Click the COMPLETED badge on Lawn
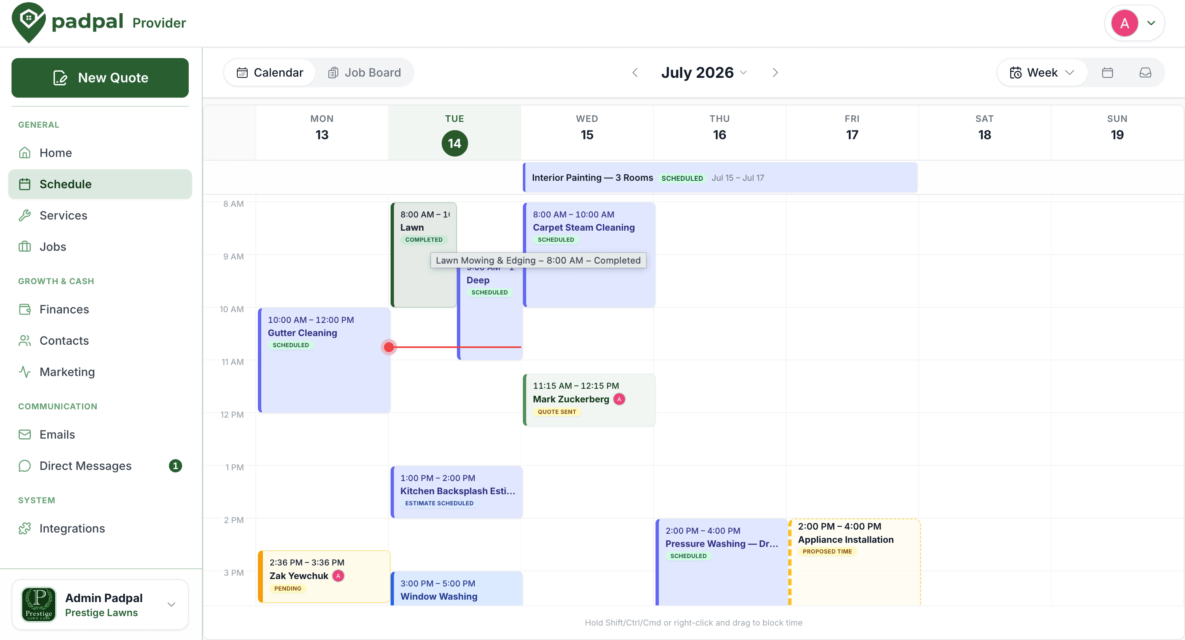This screenshot has width=1185, height=640. point(424,240)
